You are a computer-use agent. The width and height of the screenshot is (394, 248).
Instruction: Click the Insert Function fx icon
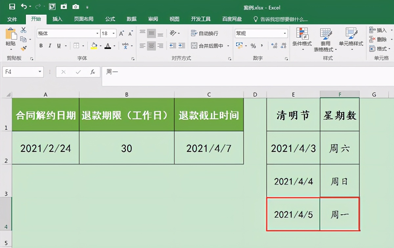[93, 72]
